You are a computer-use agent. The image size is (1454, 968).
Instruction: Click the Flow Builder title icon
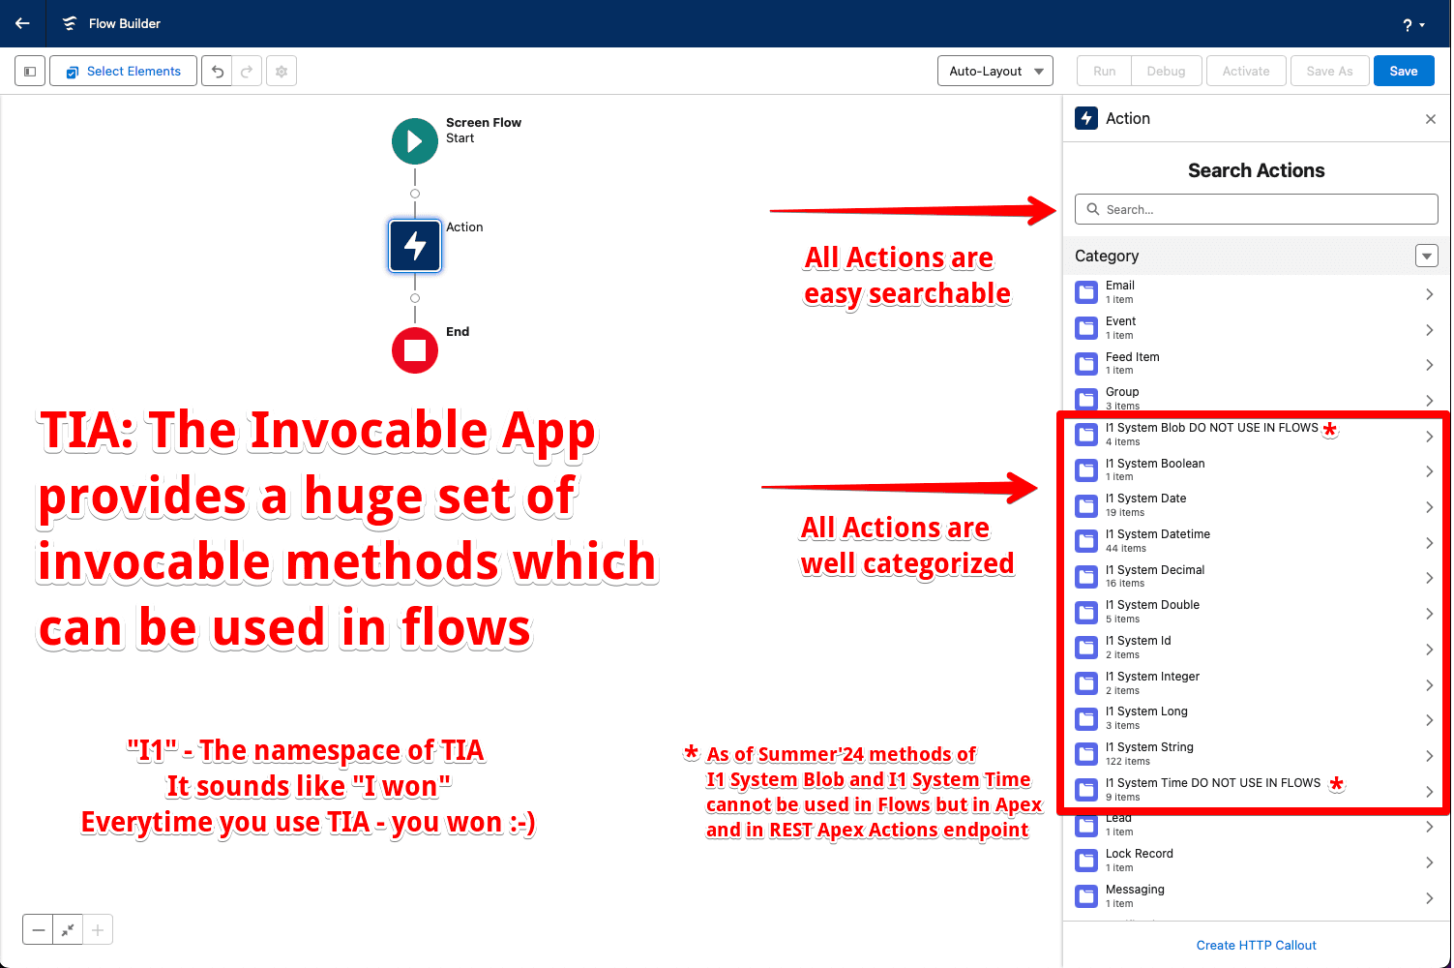click(70, 23)
